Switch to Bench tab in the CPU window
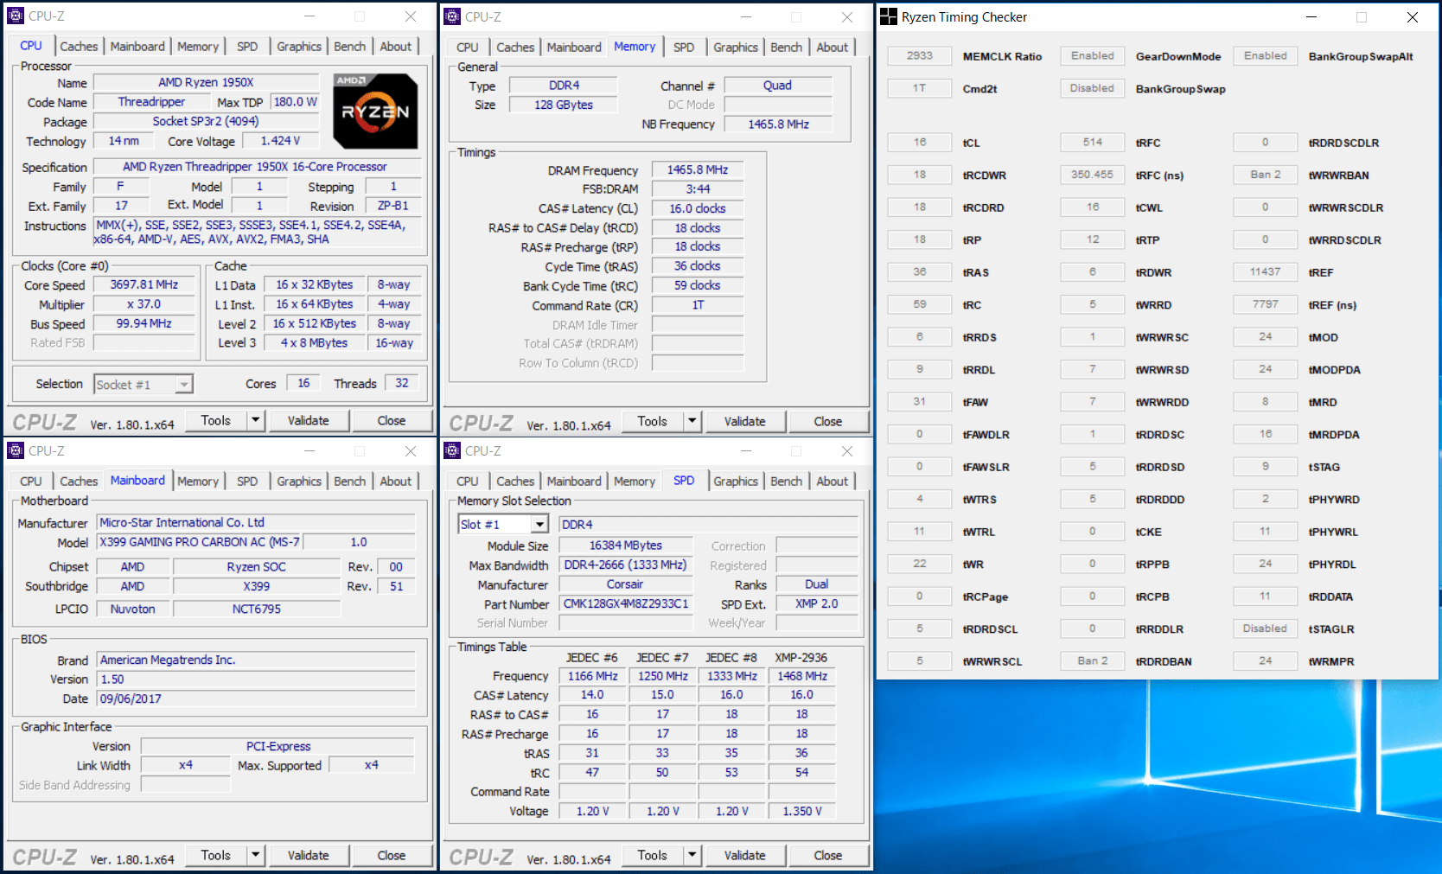1442x874 pixels. click(x=350, y=47)
